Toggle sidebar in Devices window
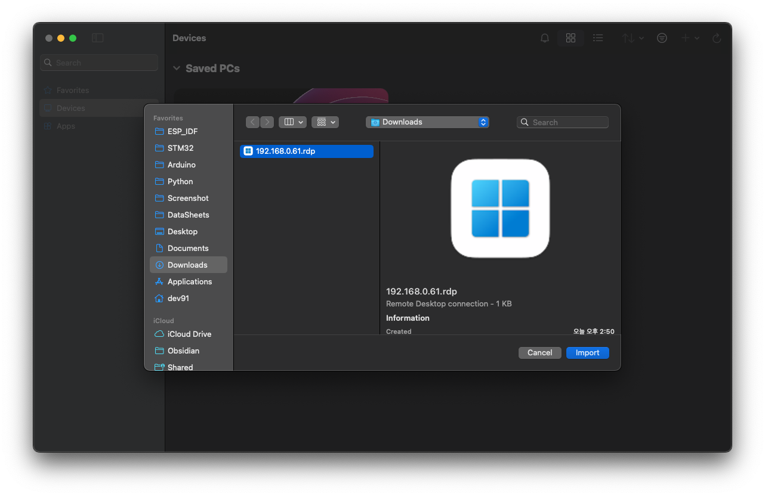The image size is (765, 496). 97,38
